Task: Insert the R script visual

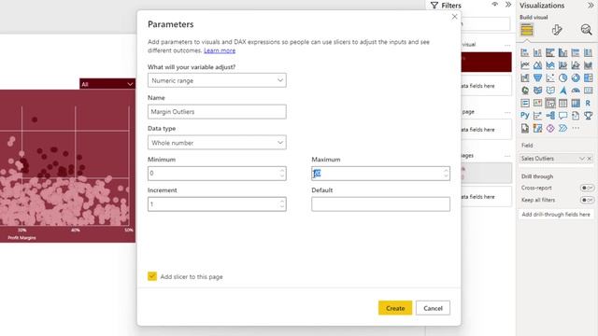Action: click(588, 103)
